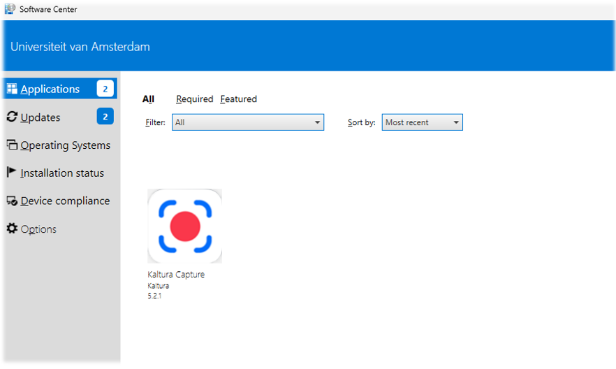The image size is (616, 369).
Task: Open the Applications section
Action: (x=60, y=89)
